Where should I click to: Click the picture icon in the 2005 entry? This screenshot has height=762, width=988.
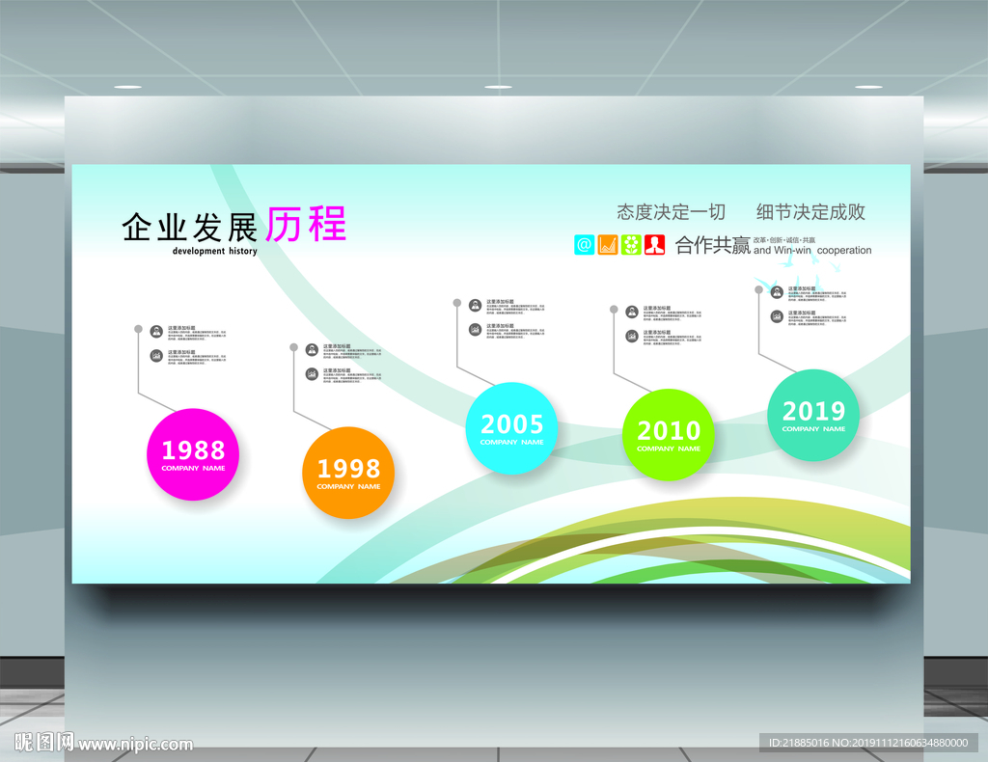pos(475,329)
